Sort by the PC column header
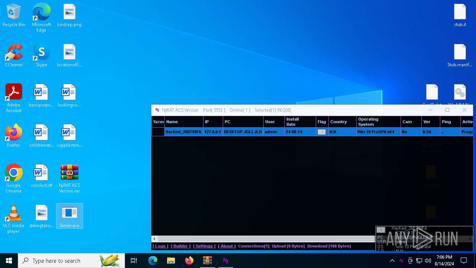 [243, 122]
